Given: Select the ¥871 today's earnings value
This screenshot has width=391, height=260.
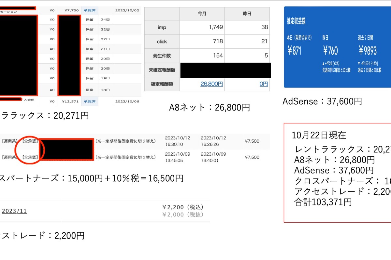Looking at the screenshot, I should point(295,51).
